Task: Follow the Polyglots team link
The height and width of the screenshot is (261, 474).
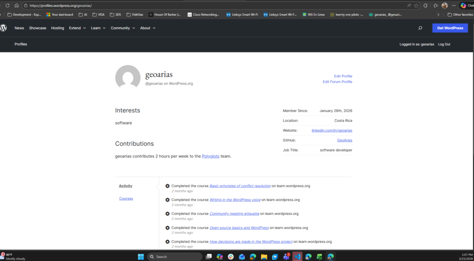Action: tap(211, 156)
